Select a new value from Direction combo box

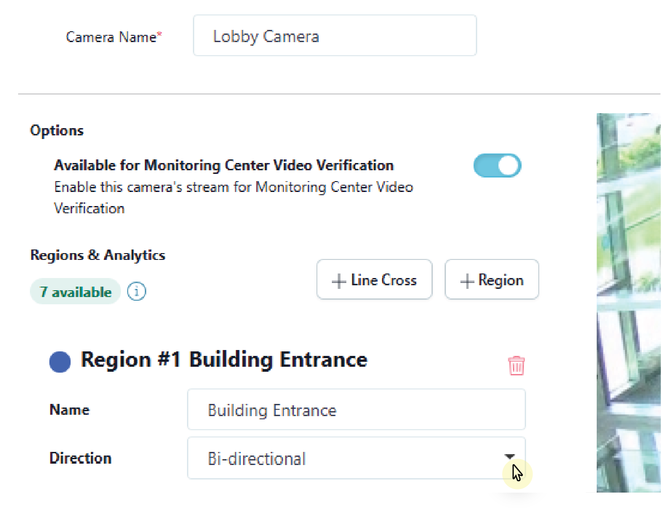pos(356,457)
